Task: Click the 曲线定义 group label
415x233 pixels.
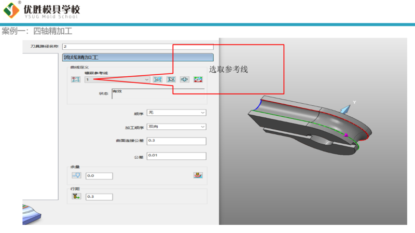Action: [79, 67]
